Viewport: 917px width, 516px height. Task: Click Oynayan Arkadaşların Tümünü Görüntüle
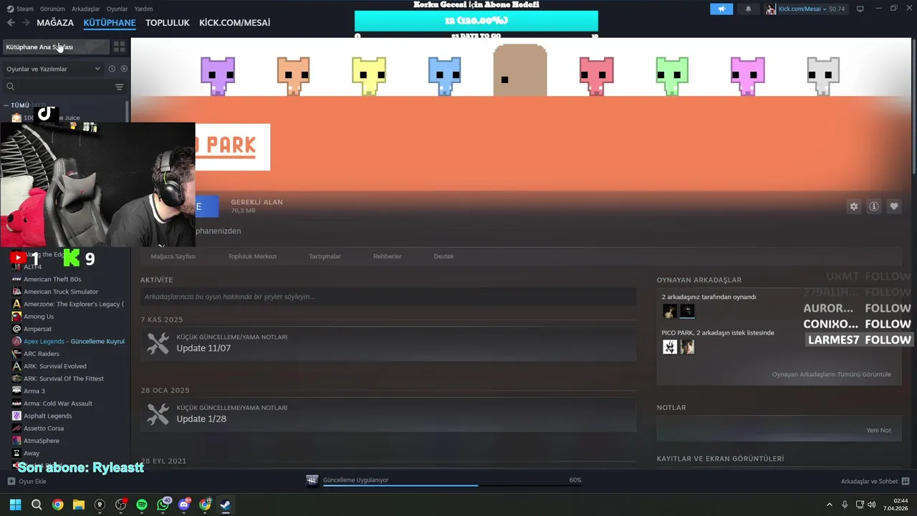(831, 374)
